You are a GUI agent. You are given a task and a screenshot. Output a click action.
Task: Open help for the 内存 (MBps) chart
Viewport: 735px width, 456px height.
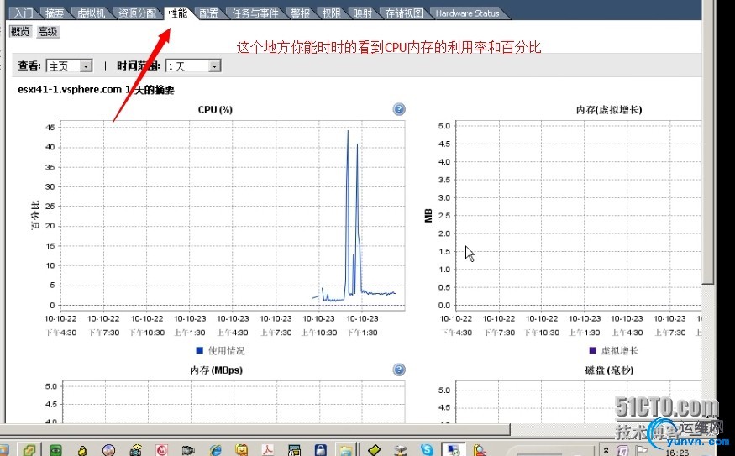pos(399,370)
